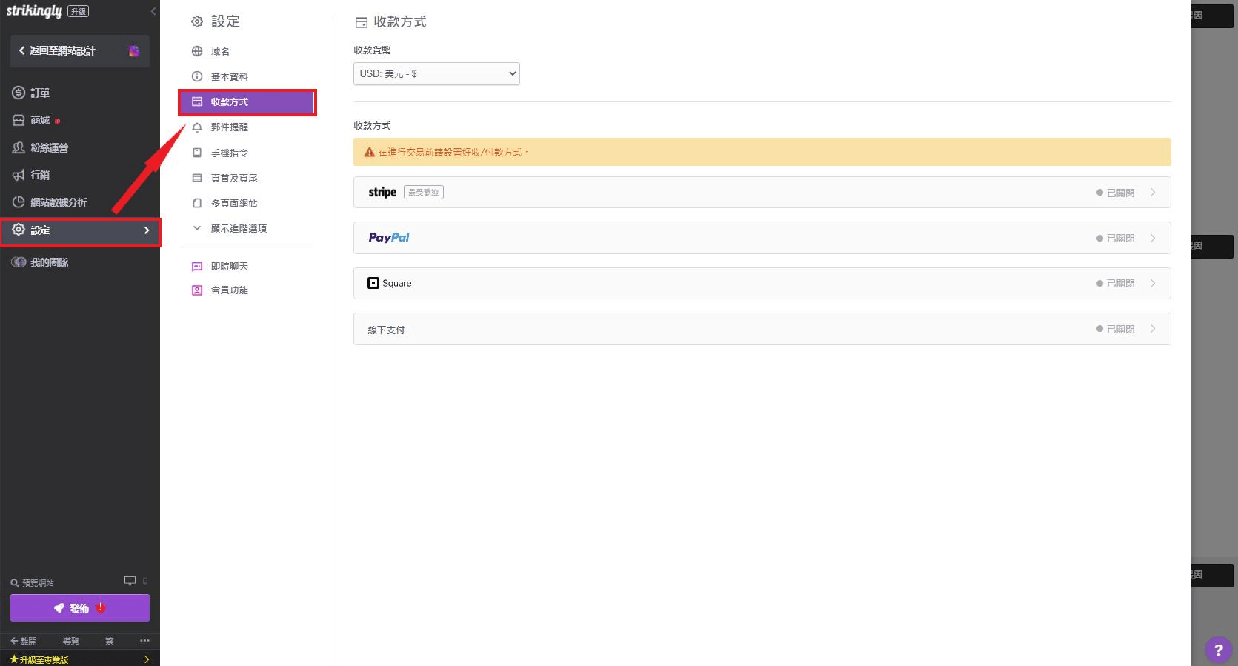
Task: Select 郵件提醒 email notification settings
Action: [x=229, y=127]
